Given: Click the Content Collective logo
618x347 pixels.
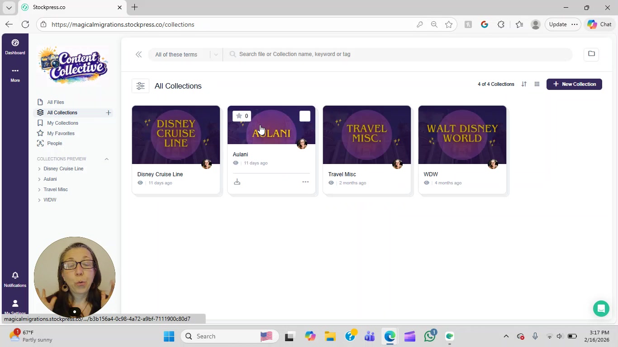Looking at the screenshot, I should 73,65.
